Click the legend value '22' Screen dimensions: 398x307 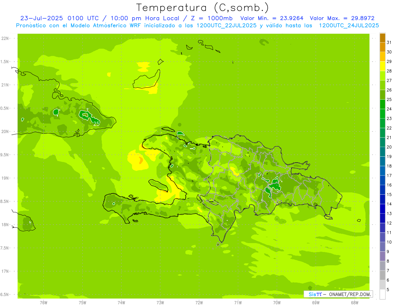click(x=389, y=128)
